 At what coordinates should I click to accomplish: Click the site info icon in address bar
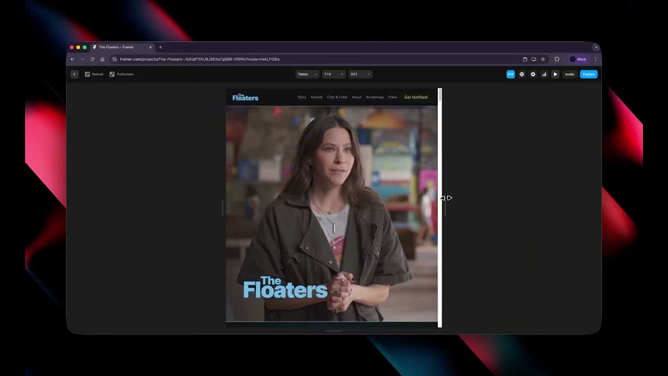coord(114,59)
